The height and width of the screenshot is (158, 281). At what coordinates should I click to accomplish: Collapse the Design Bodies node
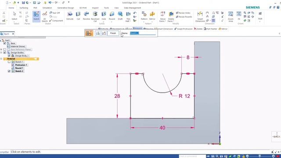pyautogui.click(x=1, y=53)
